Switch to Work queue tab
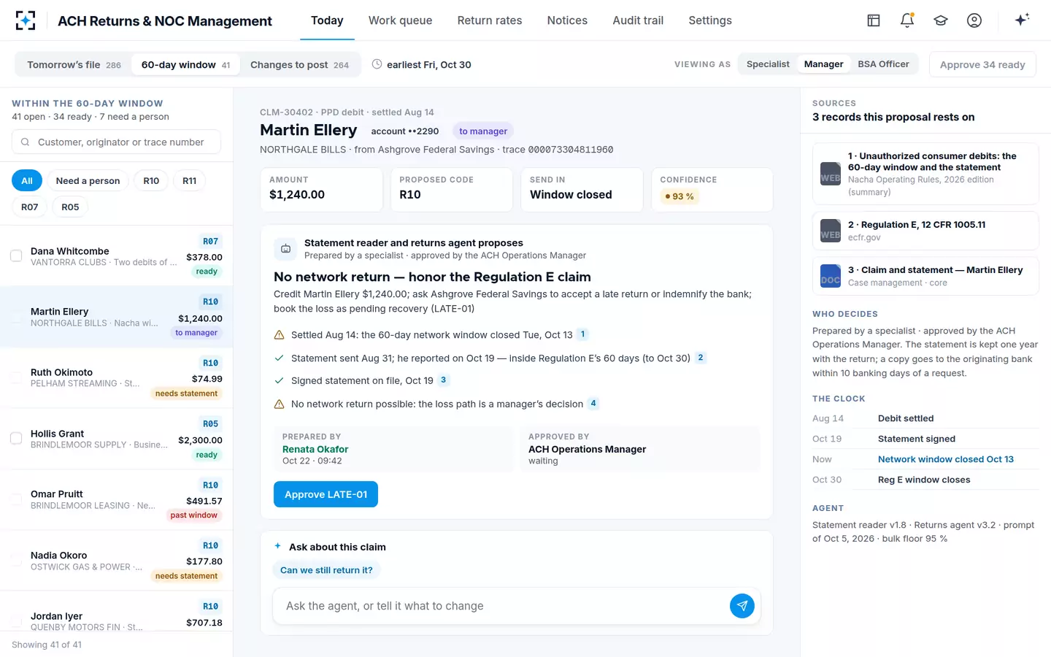The height and width of the screenshot is (657, 1051). pos(400,20)
